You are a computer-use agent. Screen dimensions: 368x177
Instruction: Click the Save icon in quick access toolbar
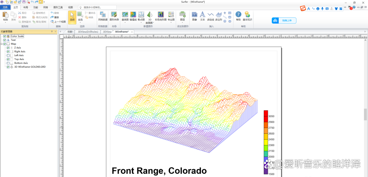(24, 2)
